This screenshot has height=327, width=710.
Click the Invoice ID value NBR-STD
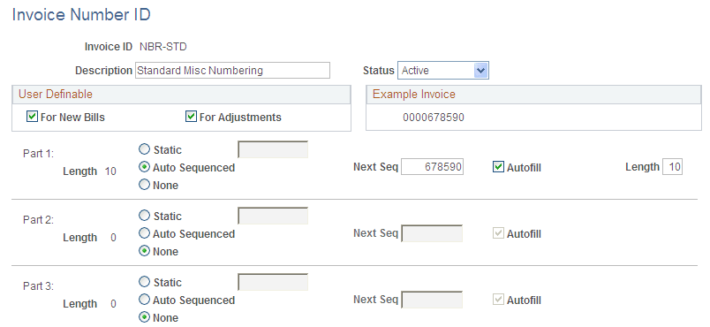tap(163, 46)
